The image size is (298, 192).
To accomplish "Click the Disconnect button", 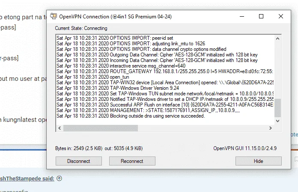I will coord(79,161).
